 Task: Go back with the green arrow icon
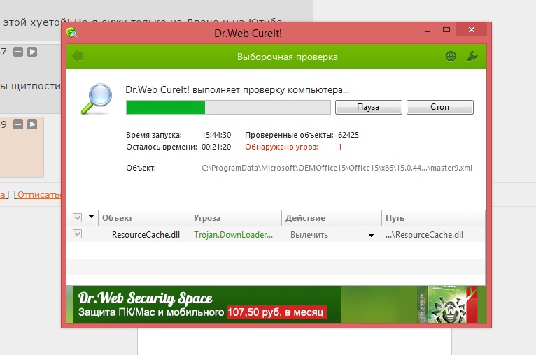coord(78,56)
